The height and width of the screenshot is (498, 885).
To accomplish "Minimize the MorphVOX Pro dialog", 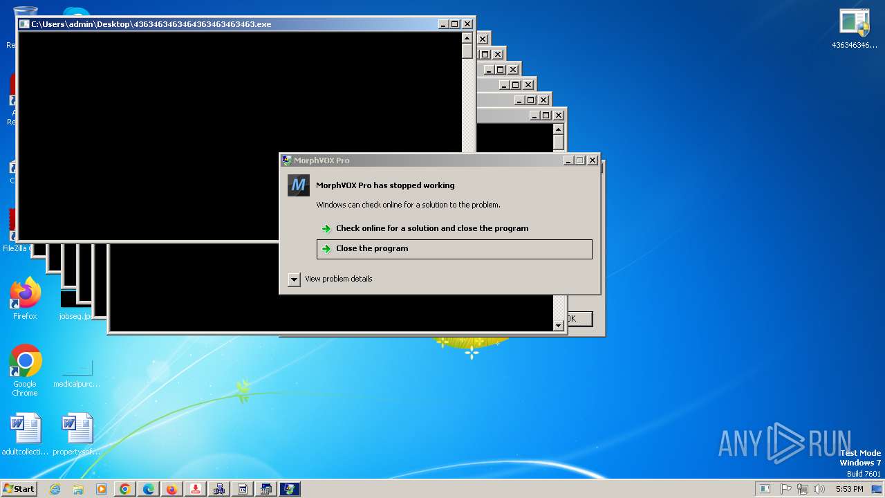I will click(568, 160).
